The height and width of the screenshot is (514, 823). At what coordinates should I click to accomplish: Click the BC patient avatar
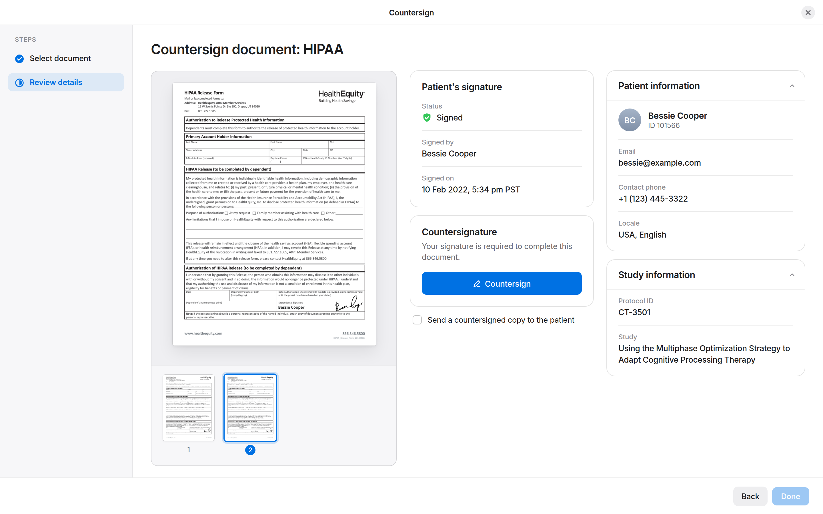630,120
